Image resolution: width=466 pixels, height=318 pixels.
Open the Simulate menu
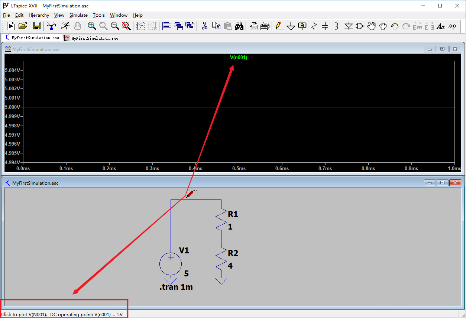(78, 15)
